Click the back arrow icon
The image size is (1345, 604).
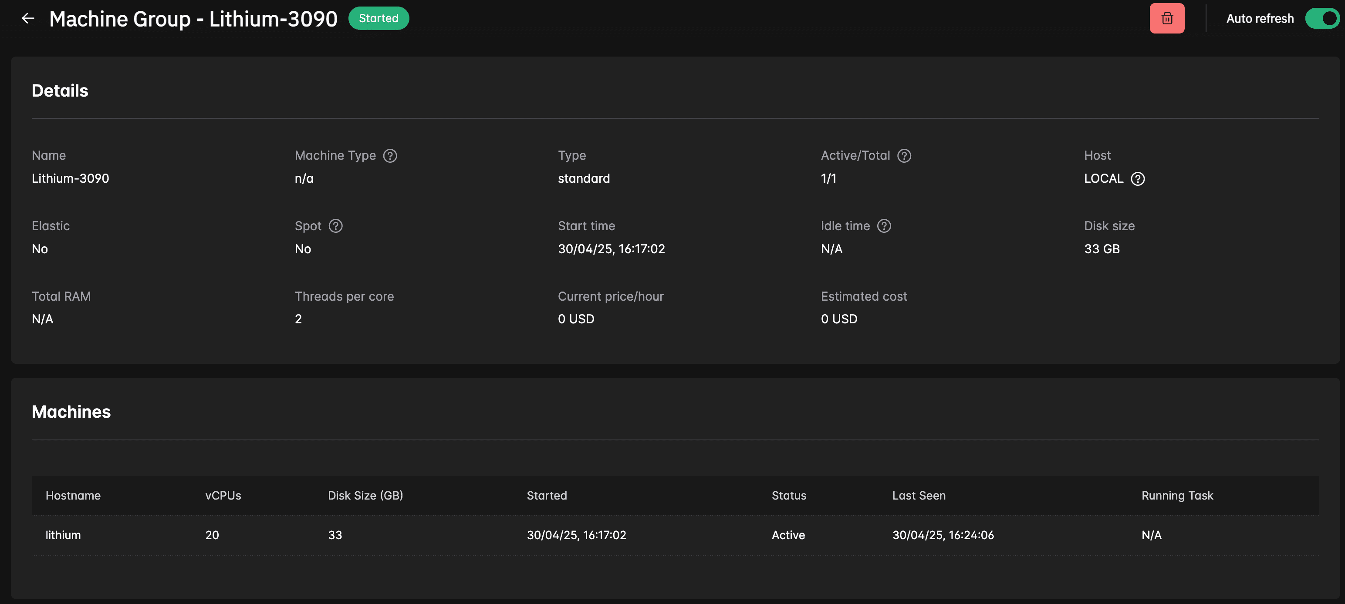point(28,19)
